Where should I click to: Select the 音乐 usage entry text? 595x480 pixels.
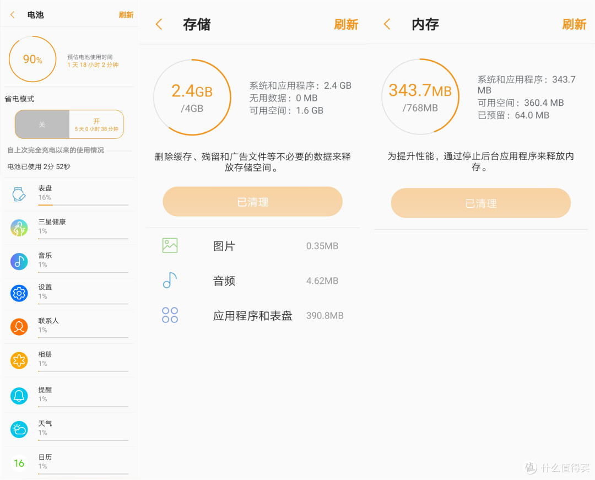(45, 255)
